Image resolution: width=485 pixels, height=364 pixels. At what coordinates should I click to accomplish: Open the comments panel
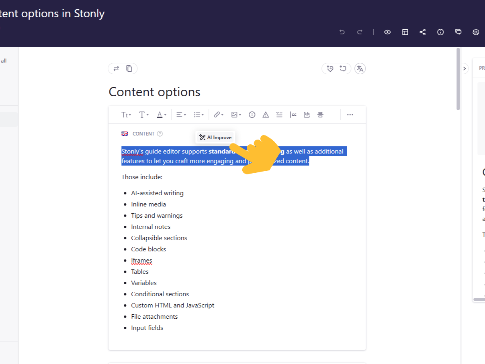[x=458, y=32]
